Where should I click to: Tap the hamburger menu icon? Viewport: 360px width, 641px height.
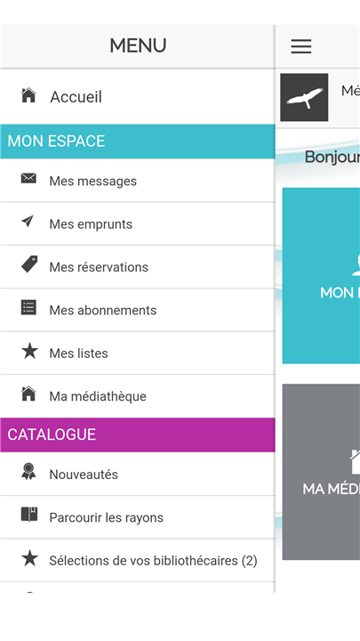301,46
